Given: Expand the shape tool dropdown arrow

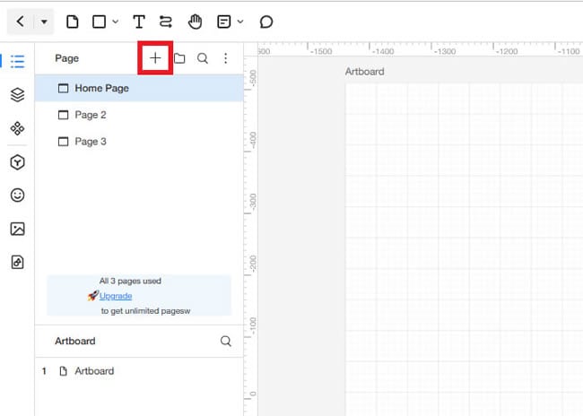Looking at the screenshot, I should 116,22.
